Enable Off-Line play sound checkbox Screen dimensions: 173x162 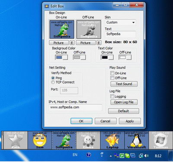(x=112, y=78)
